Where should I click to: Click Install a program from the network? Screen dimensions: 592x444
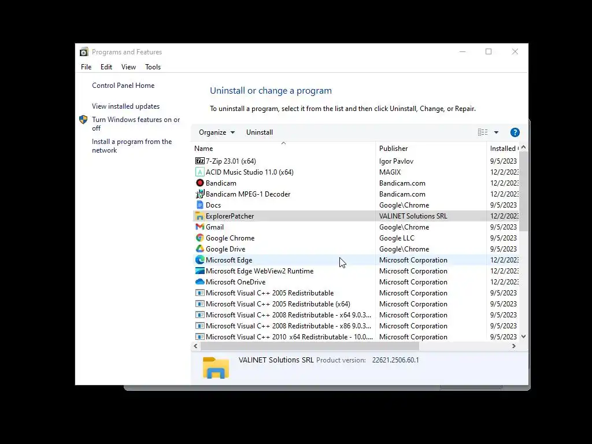click(132, 146)
